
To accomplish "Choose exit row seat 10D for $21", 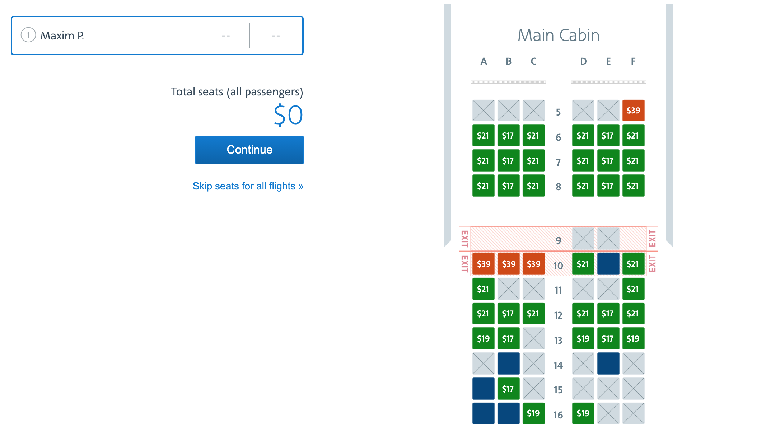I will [x=583, y=264].
